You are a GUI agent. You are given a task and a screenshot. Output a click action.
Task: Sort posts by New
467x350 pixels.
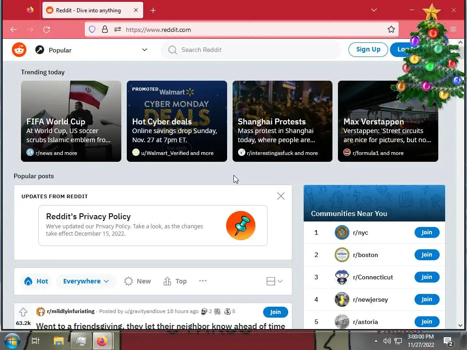tap(138, 281)
